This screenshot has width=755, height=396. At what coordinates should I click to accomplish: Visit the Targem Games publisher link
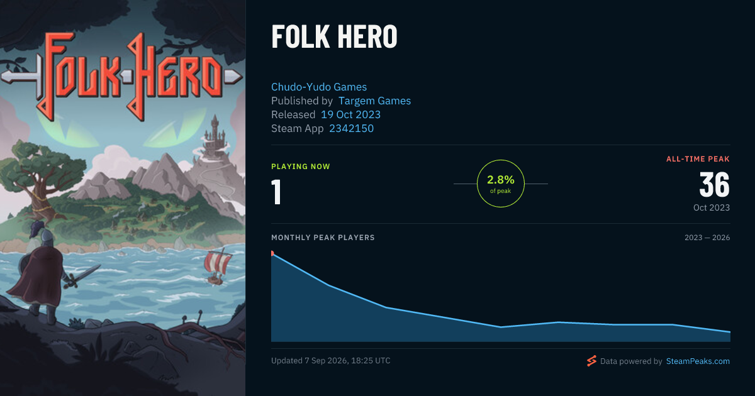tap(374, 101)
